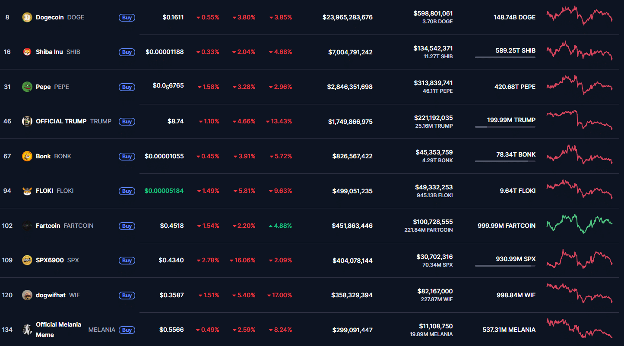Screen dimensions: 624x346
Task: Click Shiba Inu's 7-day sparkline chart
Action: click(579, 51)
